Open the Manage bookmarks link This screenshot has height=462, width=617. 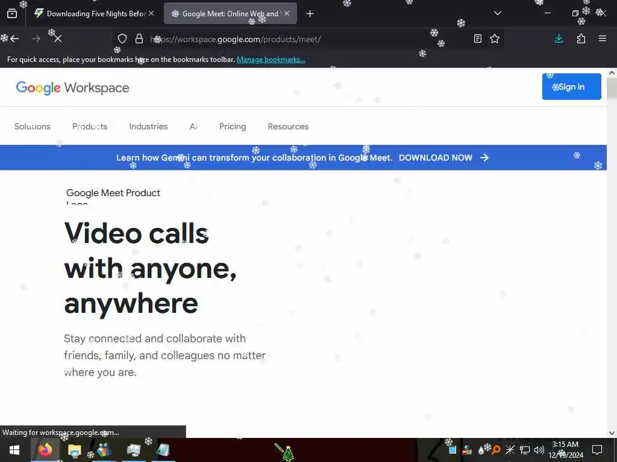coord(271,60)
